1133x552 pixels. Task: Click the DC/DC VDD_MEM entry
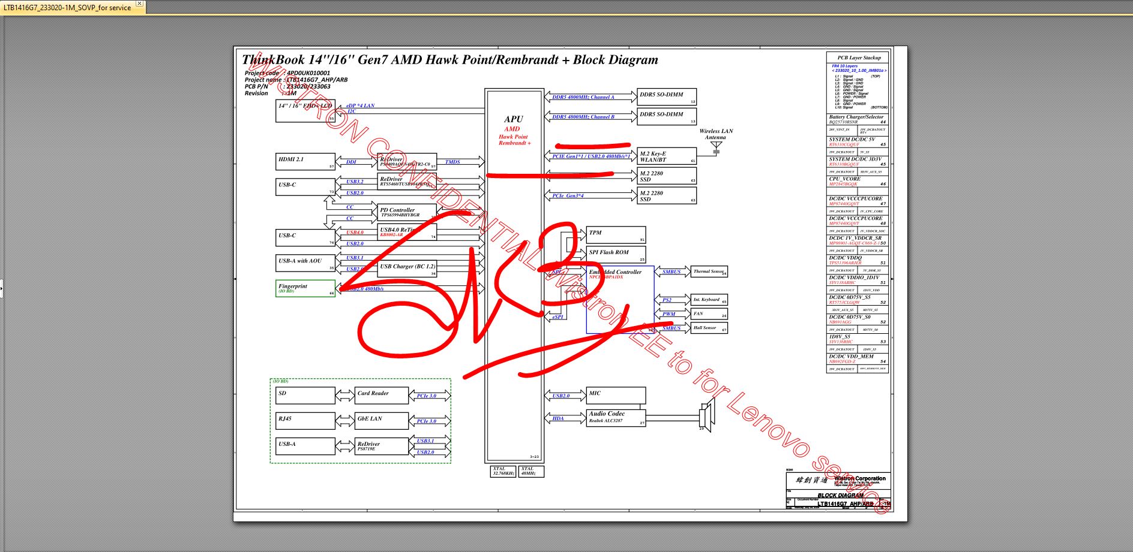pyautogui.click(x=857, y=359)
